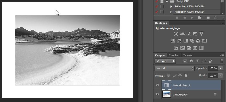Hide the Noir et blanc 1 layer
Screen dimensions: 226x102
click(157, 85)
